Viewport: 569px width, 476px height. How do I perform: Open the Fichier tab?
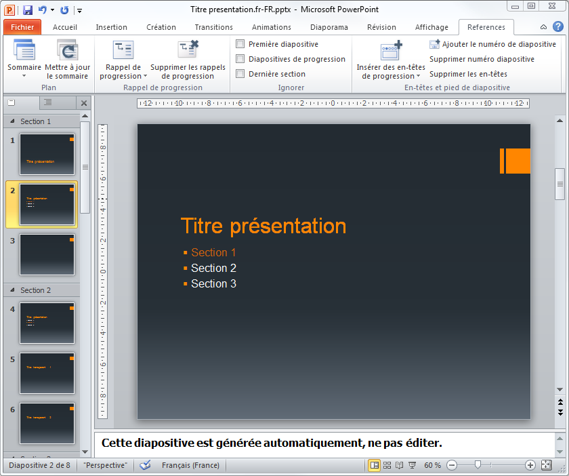tap(22, 27)
